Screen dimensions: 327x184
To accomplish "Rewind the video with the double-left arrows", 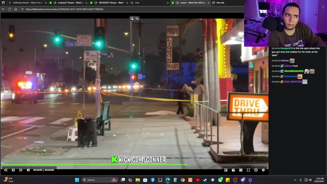I will coord(6,170).
